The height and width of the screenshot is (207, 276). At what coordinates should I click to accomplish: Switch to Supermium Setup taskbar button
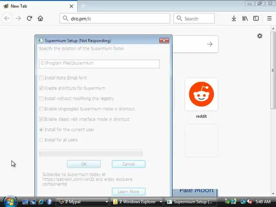pyautogui.click(x=190, y=202)
